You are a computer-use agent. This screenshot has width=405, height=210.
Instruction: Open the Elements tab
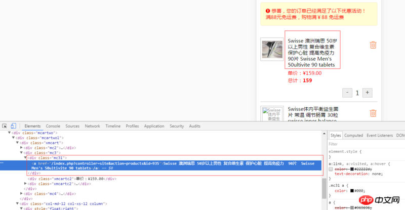pos(32,126)
